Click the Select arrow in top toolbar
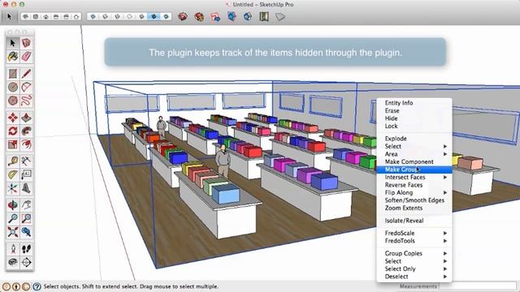 pyautogui.click(x=9, y=16)
